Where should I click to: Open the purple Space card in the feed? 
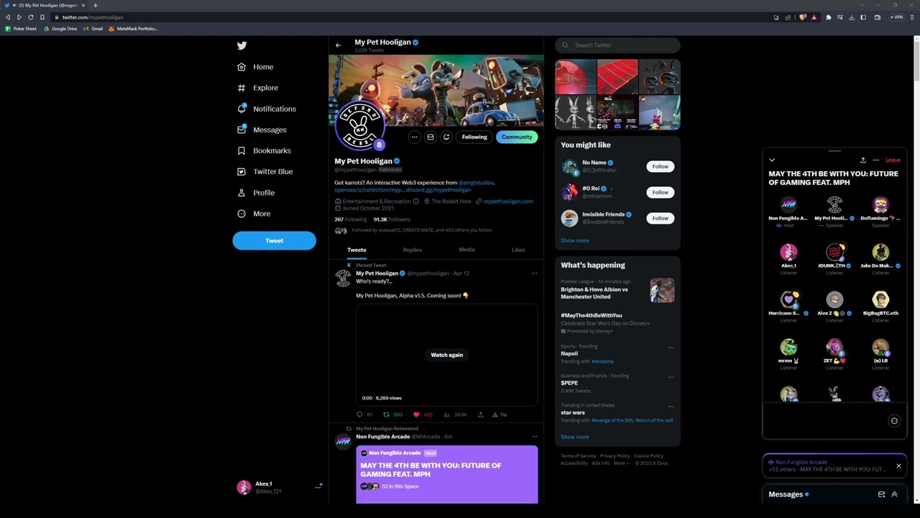click(x=446, y=474)
